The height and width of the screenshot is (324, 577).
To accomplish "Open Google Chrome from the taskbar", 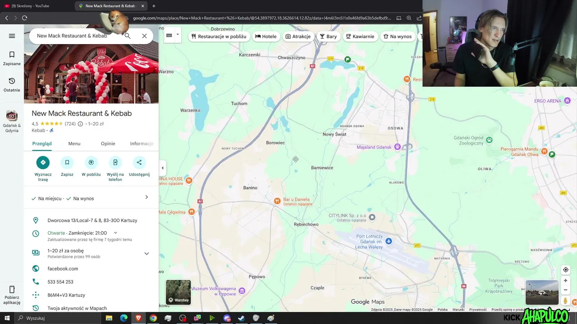I will coord(153,318).
